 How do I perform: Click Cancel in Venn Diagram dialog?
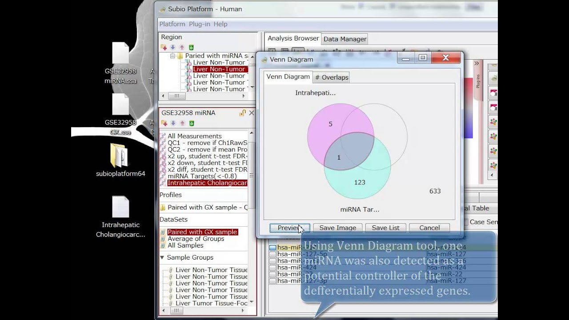point(429,228)
